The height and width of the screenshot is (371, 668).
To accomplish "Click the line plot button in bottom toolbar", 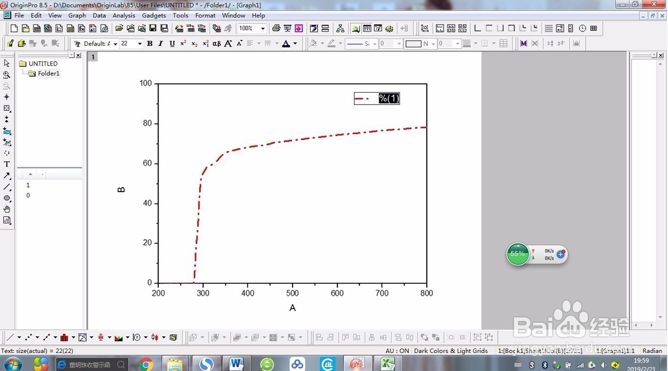I will [10, 338].
